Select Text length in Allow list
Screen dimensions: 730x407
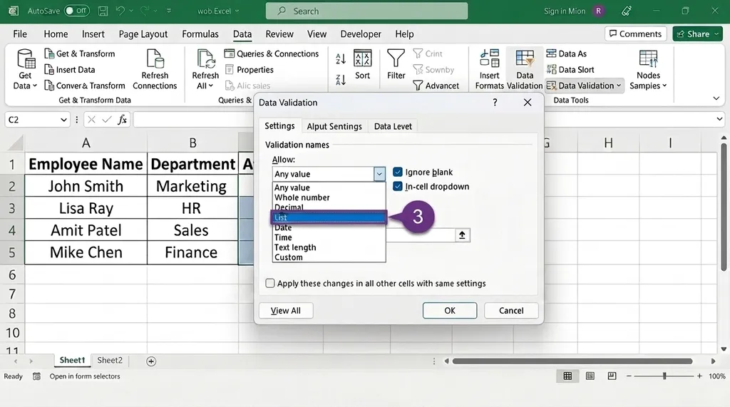click(x=329, y=247)
